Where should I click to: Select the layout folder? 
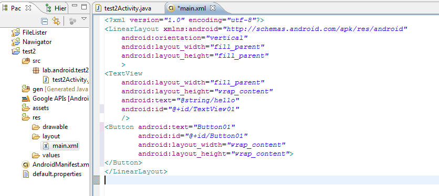click(51, 136)
